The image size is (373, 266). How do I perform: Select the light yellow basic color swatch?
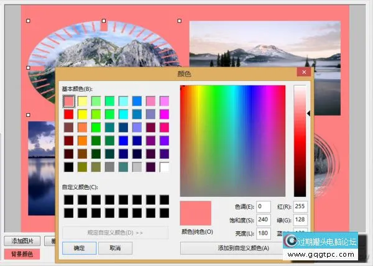point(83,101)
